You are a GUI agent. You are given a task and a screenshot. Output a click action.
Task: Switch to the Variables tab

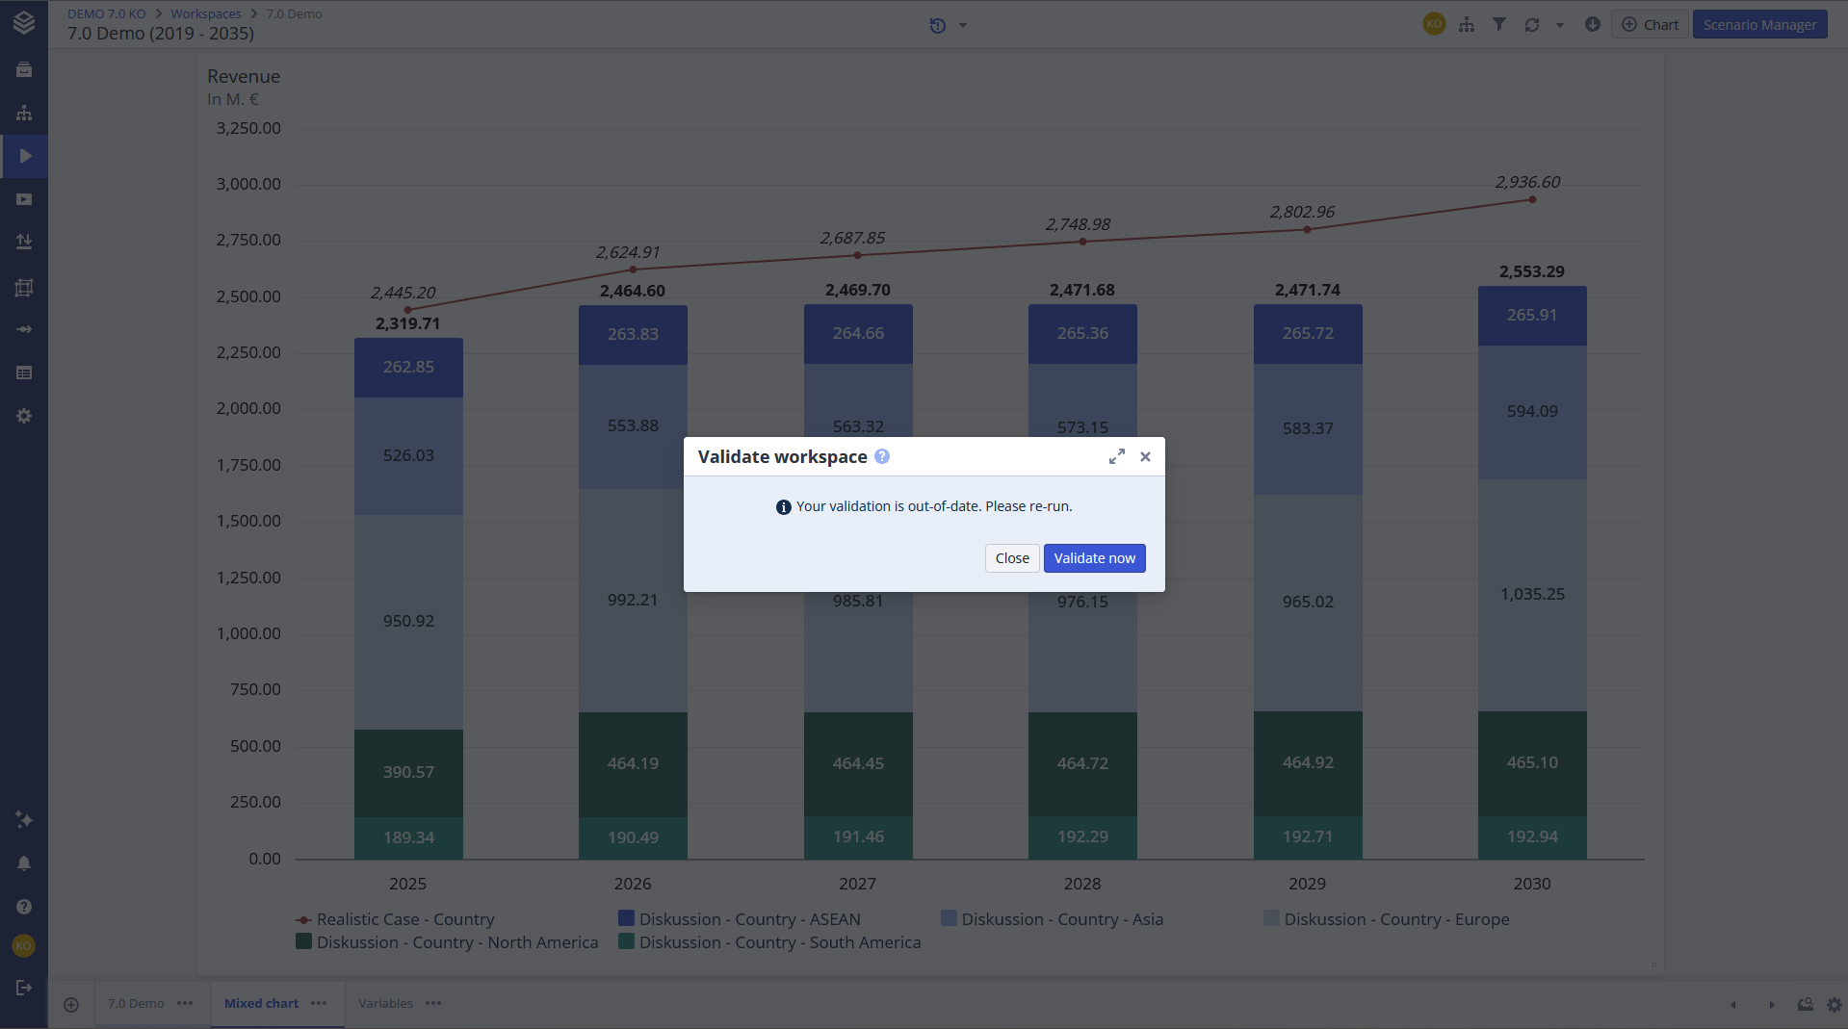[385, 1004]
